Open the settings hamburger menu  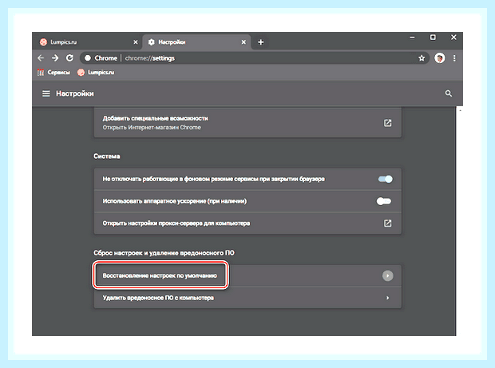click(46, 93)
